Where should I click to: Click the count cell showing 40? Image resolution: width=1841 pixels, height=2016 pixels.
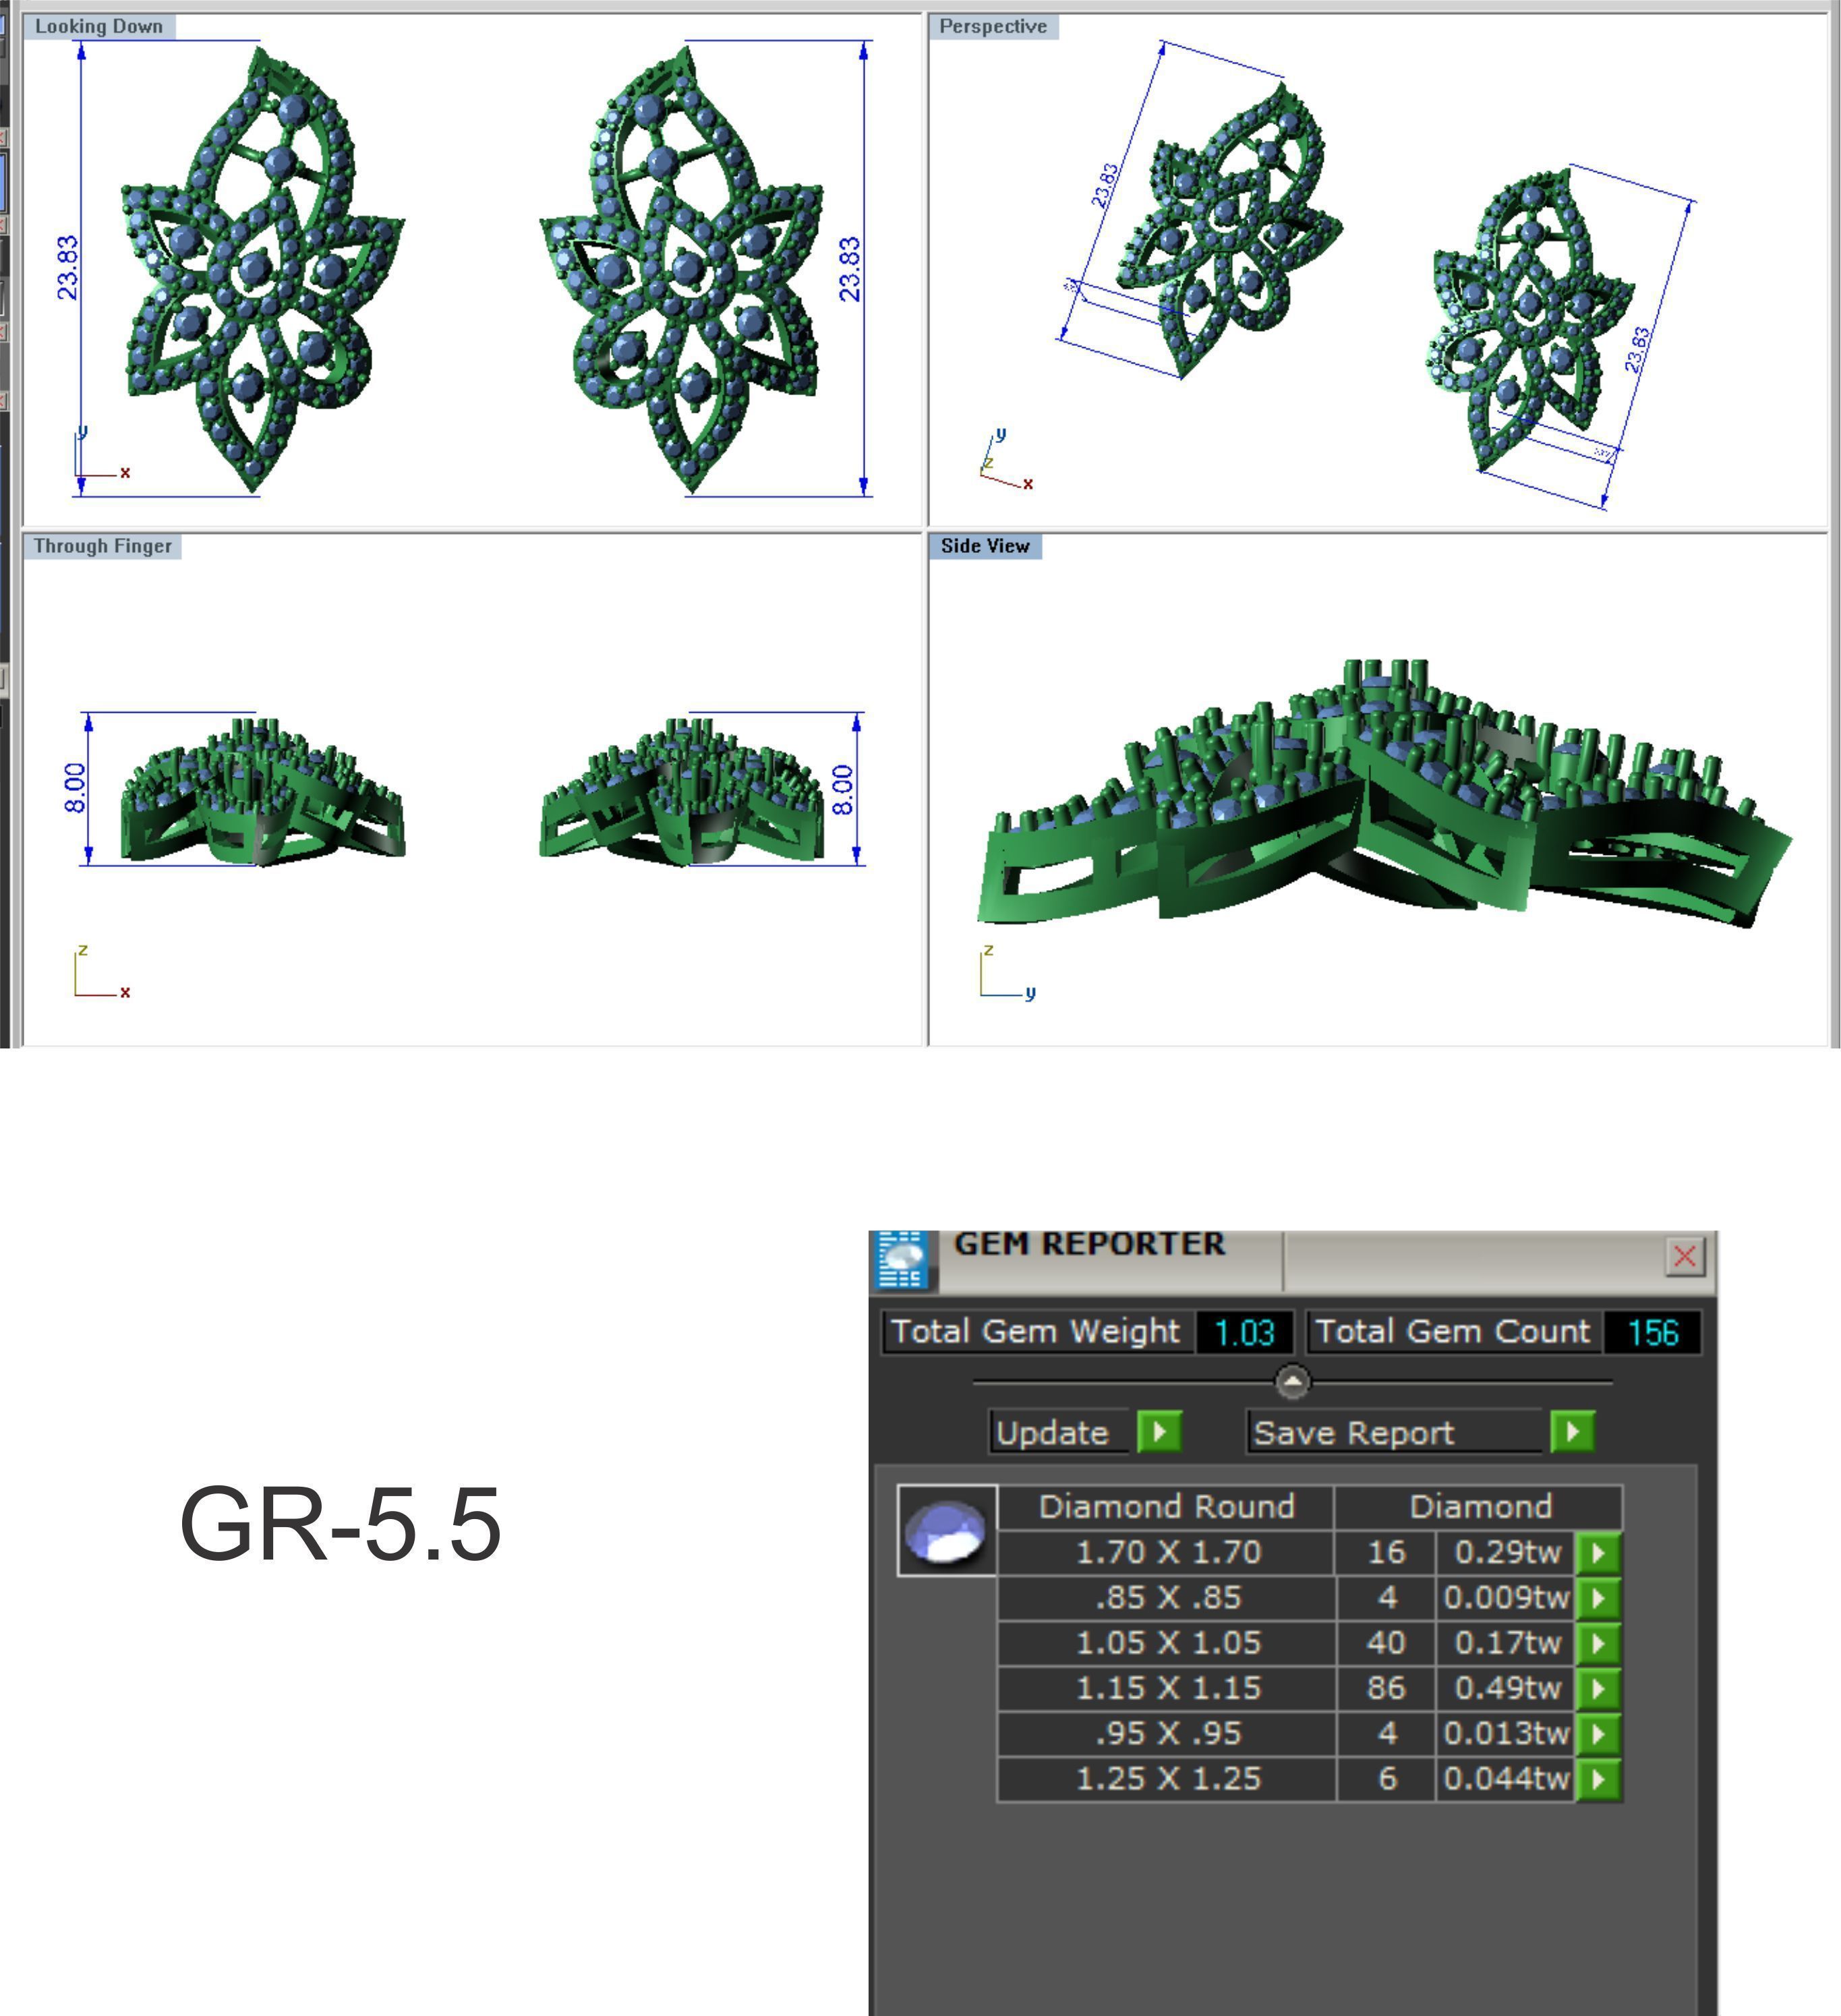[1386, 1643]
